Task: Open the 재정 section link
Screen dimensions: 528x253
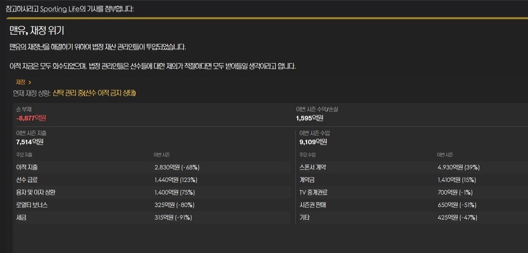Action: [x=20, y=82]
